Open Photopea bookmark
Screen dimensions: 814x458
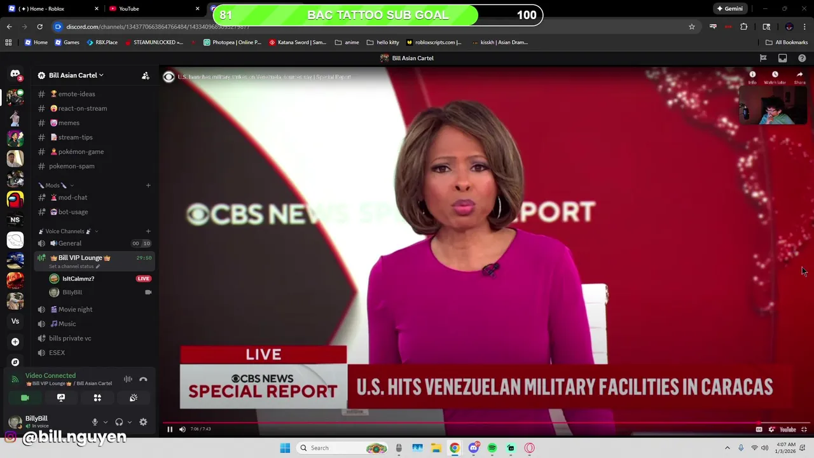(232, 42)
